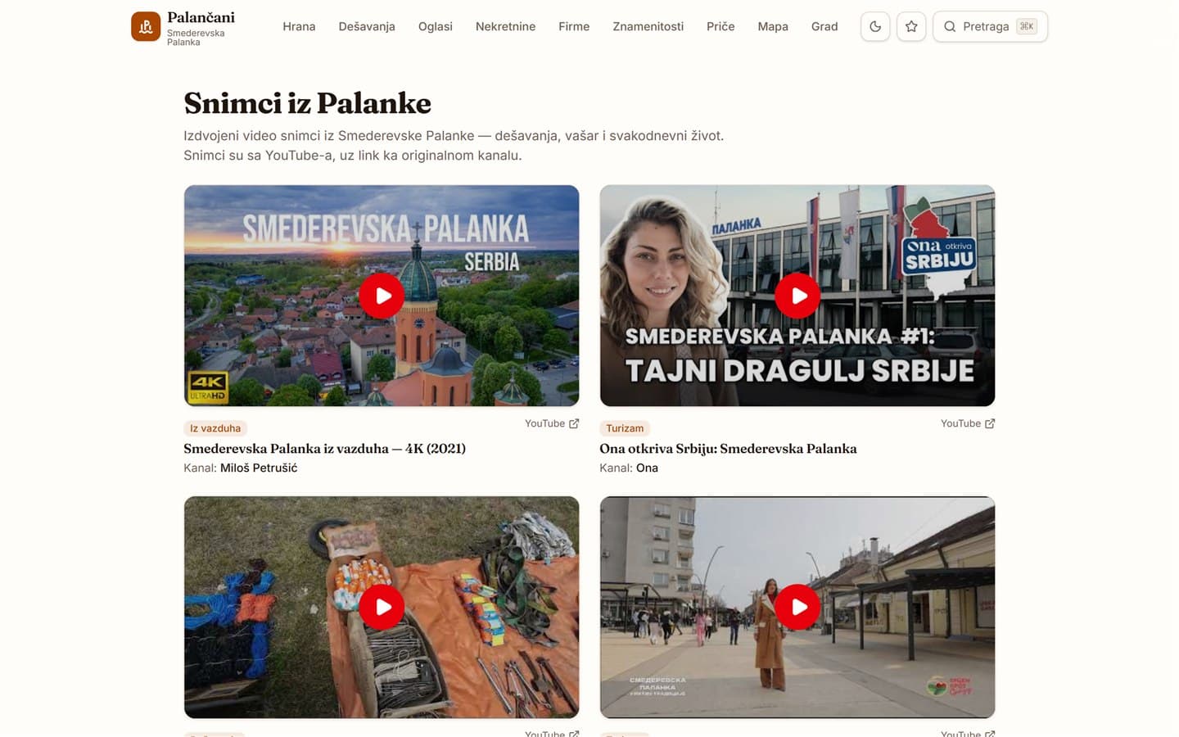Click the magnifier icon in Pretraga
The image size is (1179, 737).
950,26
